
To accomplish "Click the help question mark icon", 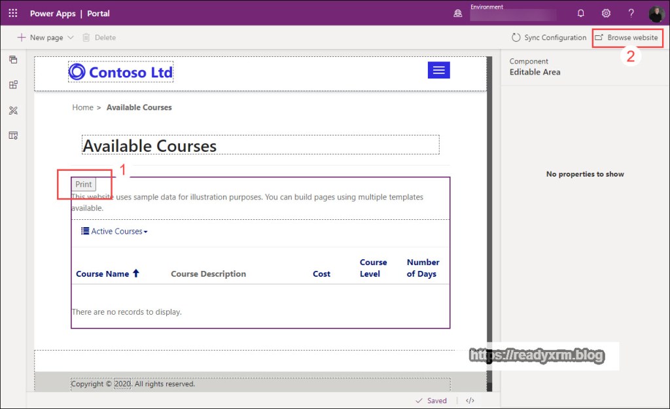I will [x=631, y=13].
